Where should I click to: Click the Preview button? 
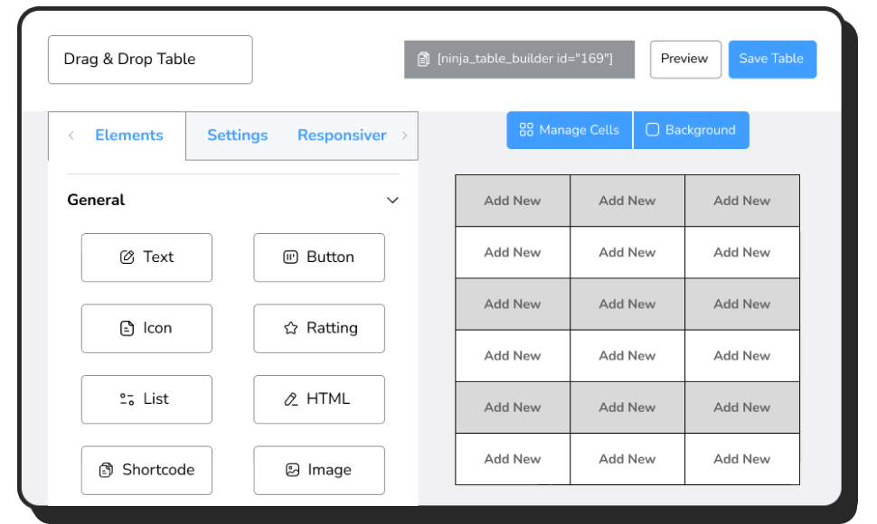coord(685,60)
